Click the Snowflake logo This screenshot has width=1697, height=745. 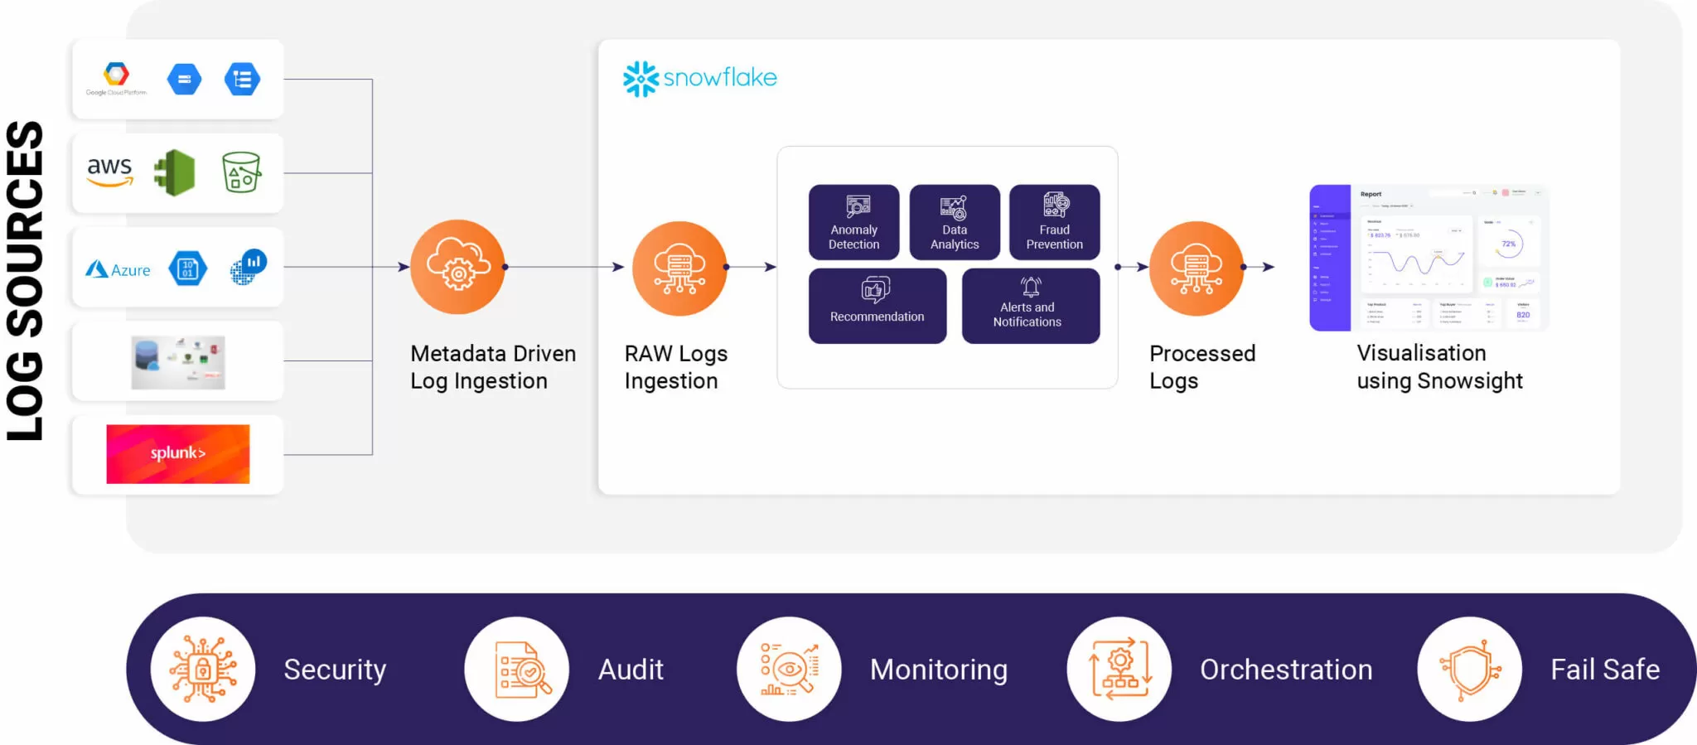[700, 79]
